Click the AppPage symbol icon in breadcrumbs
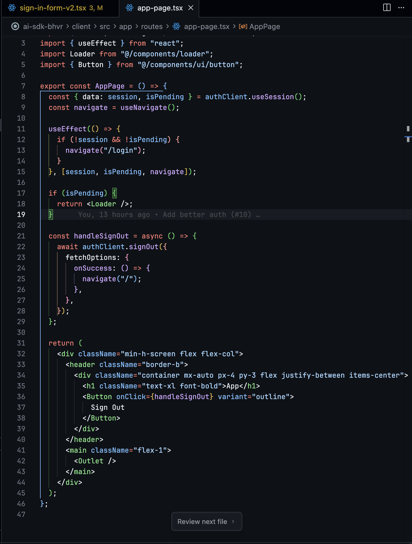Screen dimensions: 412x544 pos(243,26)
